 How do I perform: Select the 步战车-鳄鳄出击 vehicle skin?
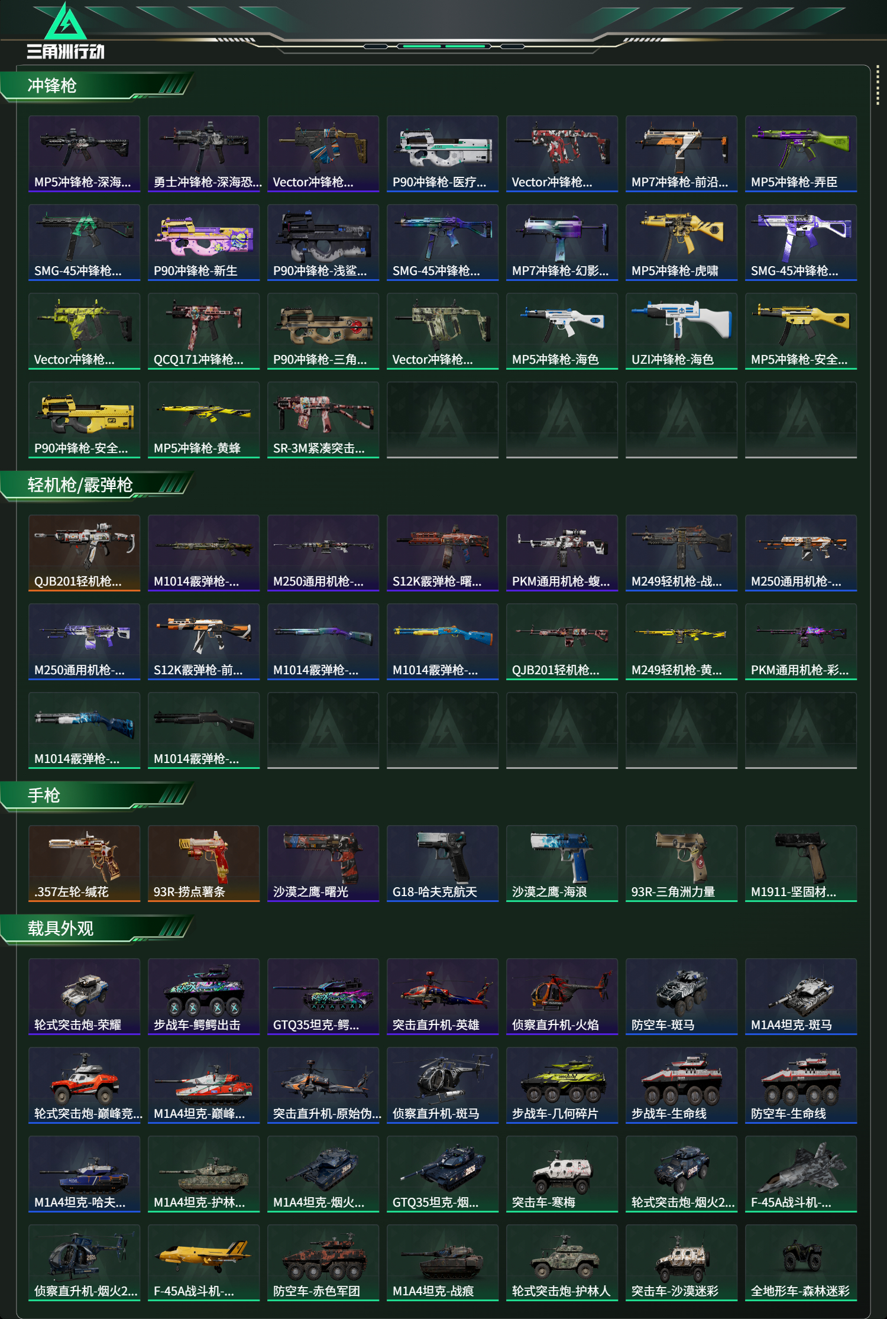click(203, 997)
